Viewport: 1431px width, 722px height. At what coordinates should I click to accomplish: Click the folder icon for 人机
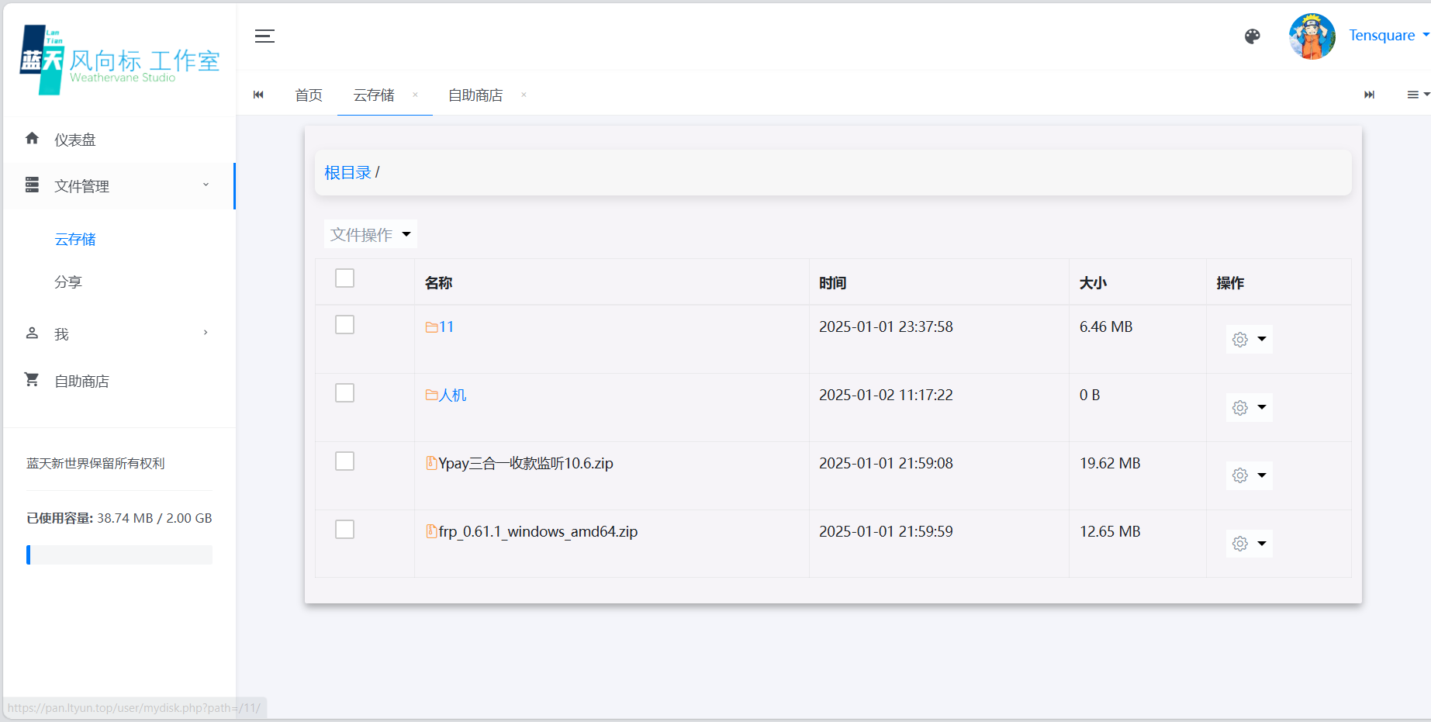[x=431, y=395]
